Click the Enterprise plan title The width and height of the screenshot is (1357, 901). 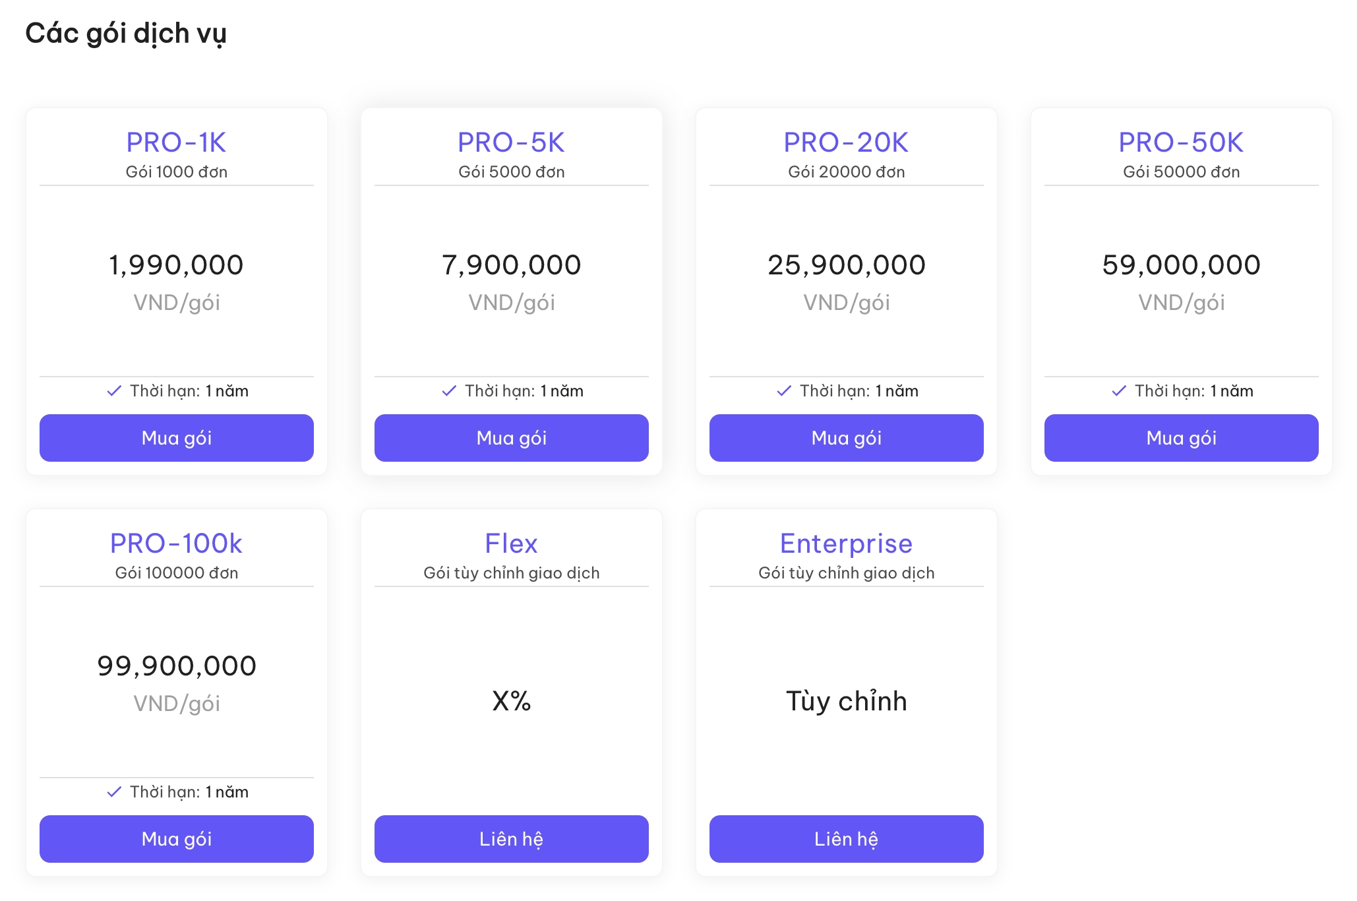coord(846,544)
